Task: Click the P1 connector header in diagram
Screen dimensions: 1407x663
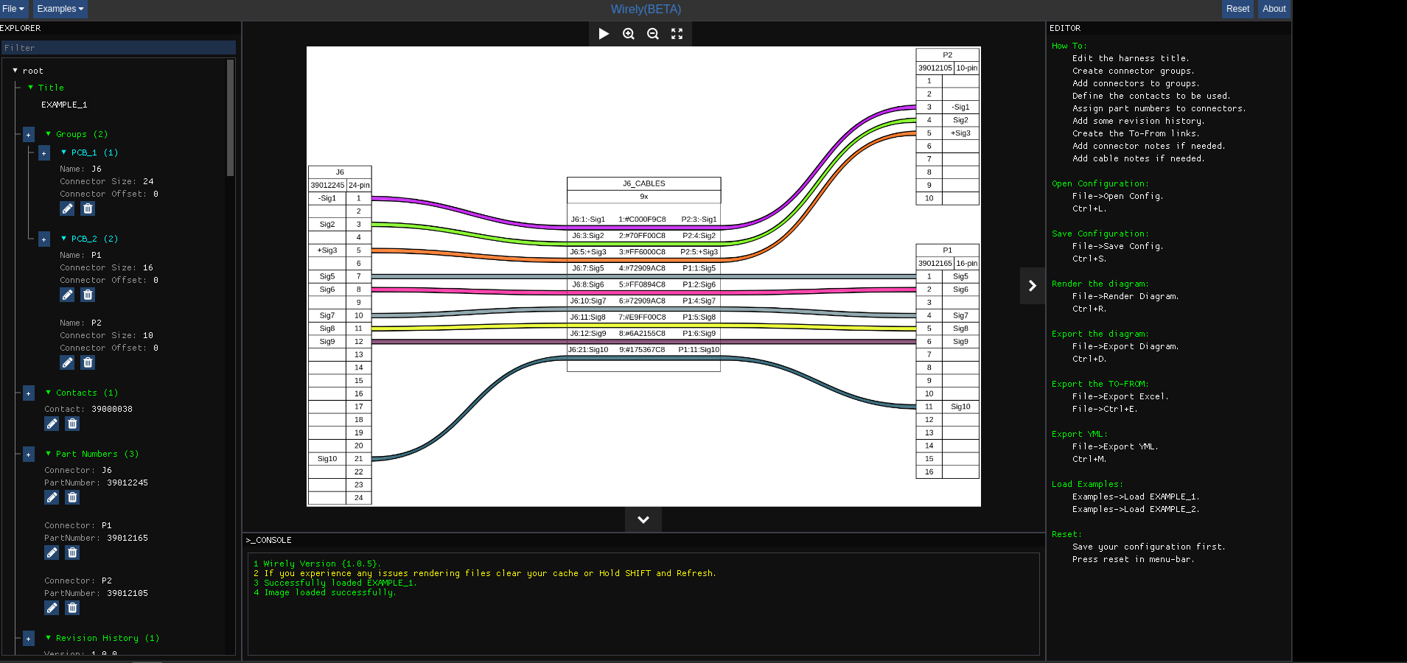Action: [x=947, y=250]
